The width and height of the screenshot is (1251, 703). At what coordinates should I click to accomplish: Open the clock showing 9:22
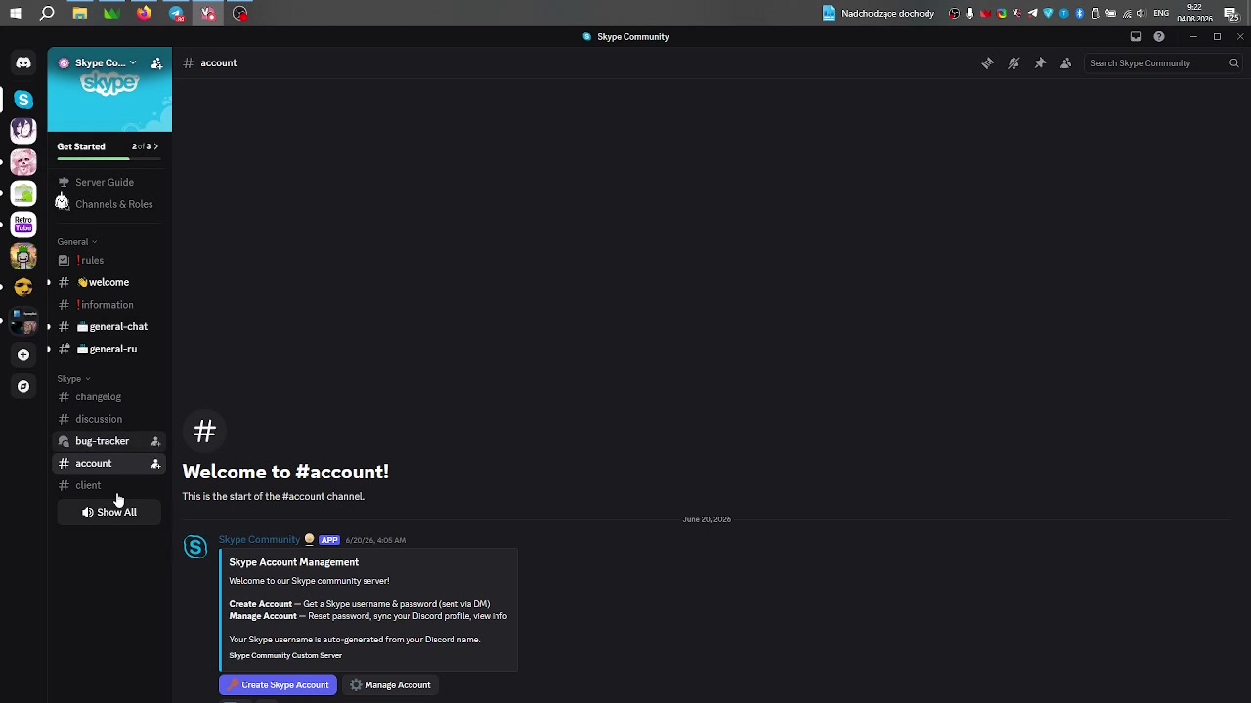click(1195, 13)
